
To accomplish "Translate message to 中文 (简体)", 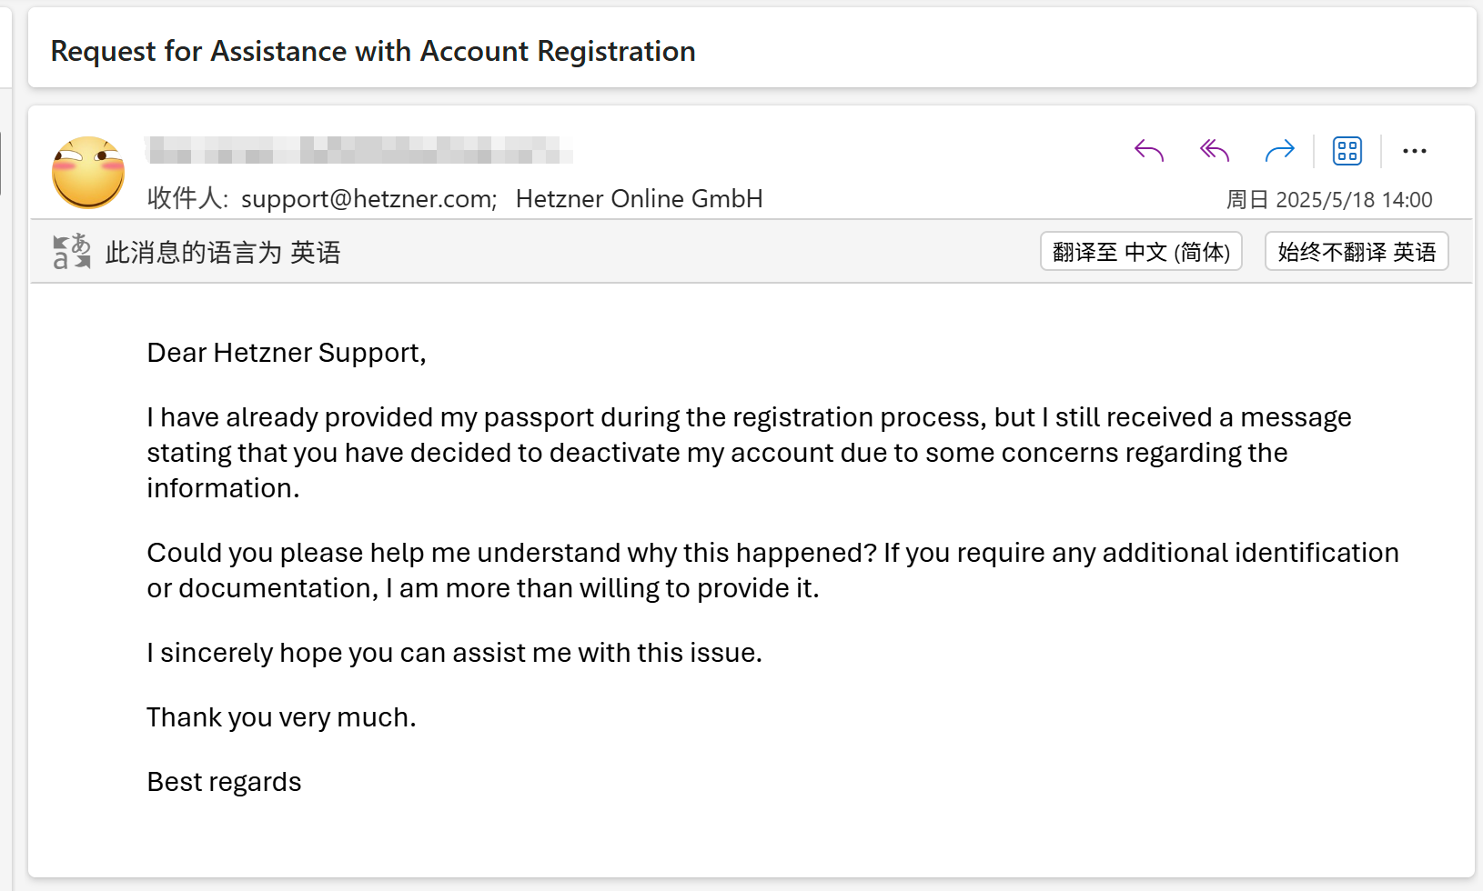I will tap(1141, 252).
